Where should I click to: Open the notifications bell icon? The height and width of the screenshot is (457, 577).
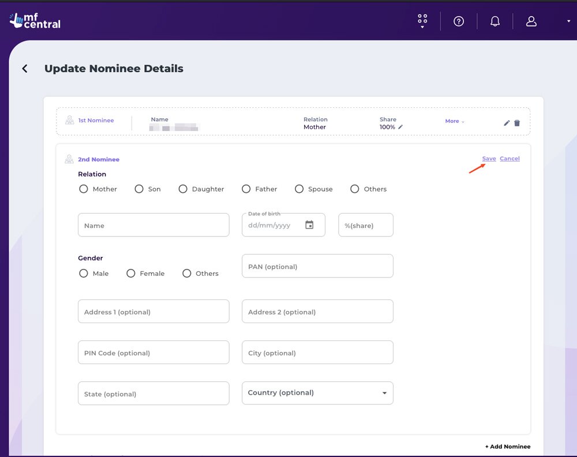pos(495,21)
